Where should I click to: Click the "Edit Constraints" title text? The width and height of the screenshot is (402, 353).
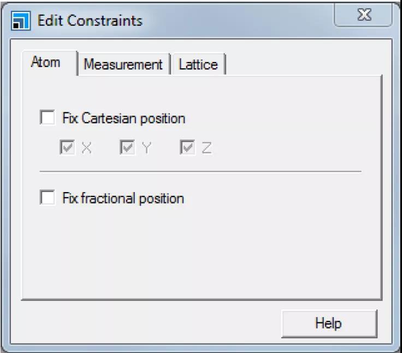(90, 21)
